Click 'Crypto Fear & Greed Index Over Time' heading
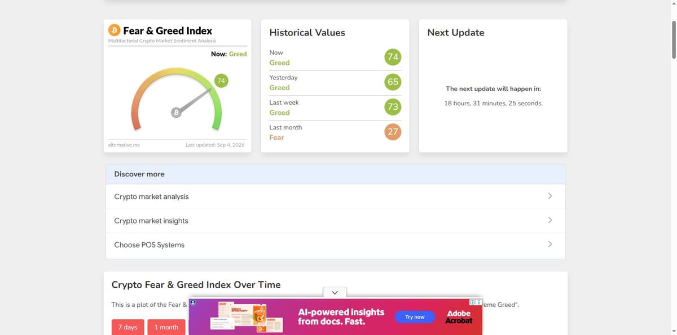 (x=196, y=285)
